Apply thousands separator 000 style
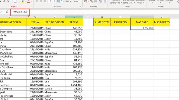Viewport: 179px width, 100px height. [x=96, y=1]
